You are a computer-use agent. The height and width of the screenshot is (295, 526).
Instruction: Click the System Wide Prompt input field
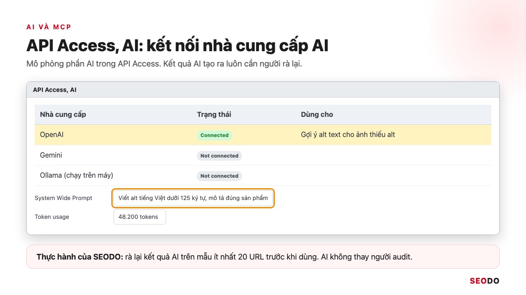point(193,198)
